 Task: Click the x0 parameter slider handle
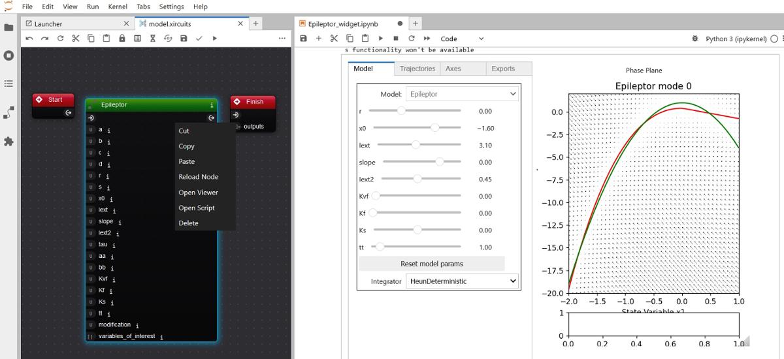click(435, 128)
